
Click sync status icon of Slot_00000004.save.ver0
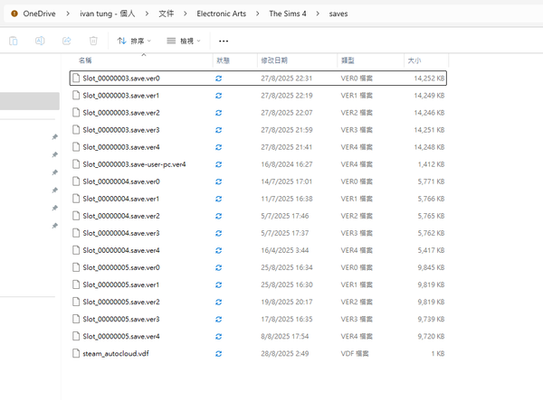pos(218,181)
